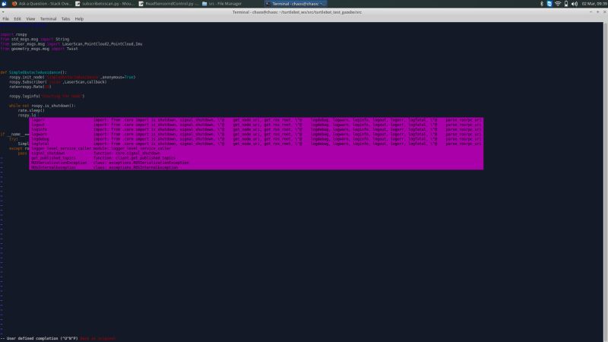608x342 pixels.
Task: Click the 'rospy.init_node' code line
Action: click(72, 78)
